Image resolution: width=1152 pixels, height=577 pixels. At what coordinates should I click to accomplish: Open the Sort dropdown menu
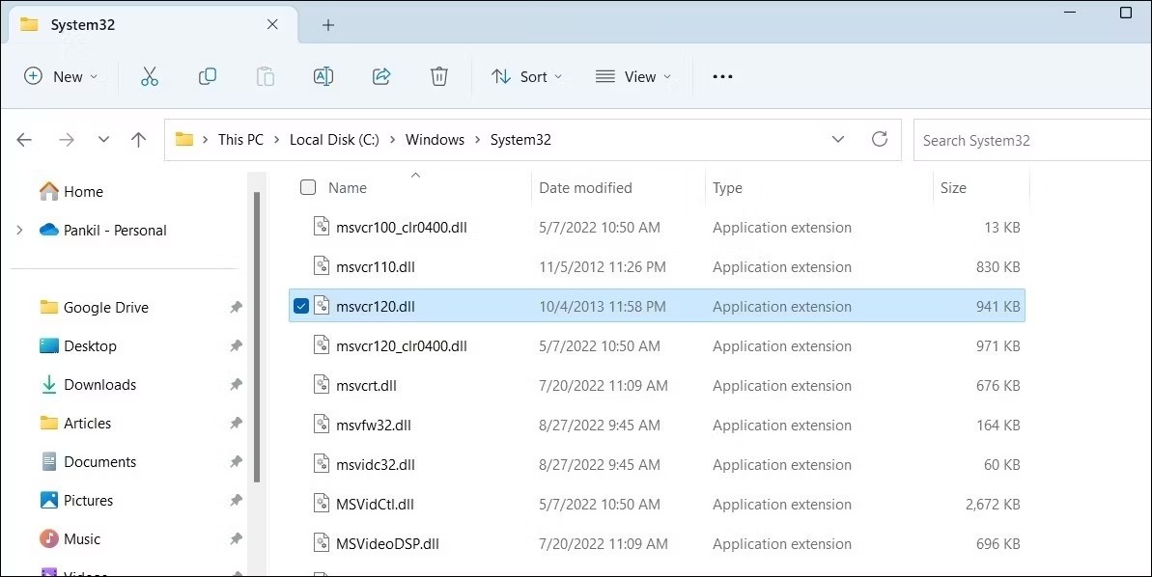click(x=527, y=76)
